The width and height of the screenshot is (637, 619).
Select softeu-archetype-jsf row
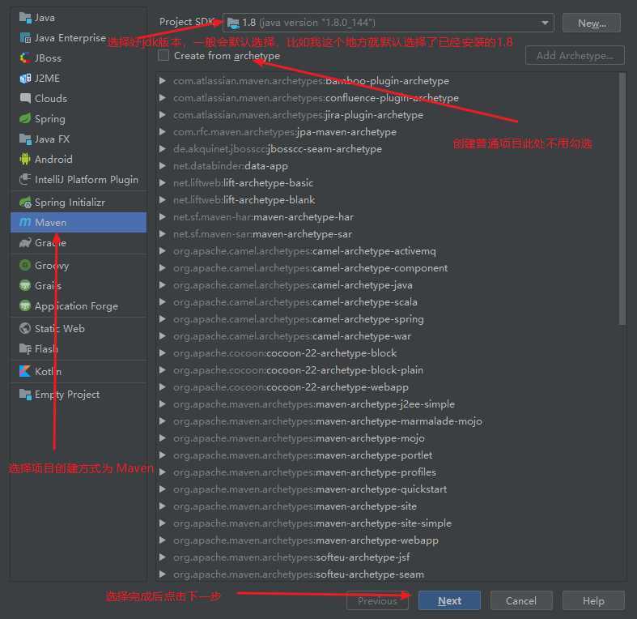(x=387, y=557)
